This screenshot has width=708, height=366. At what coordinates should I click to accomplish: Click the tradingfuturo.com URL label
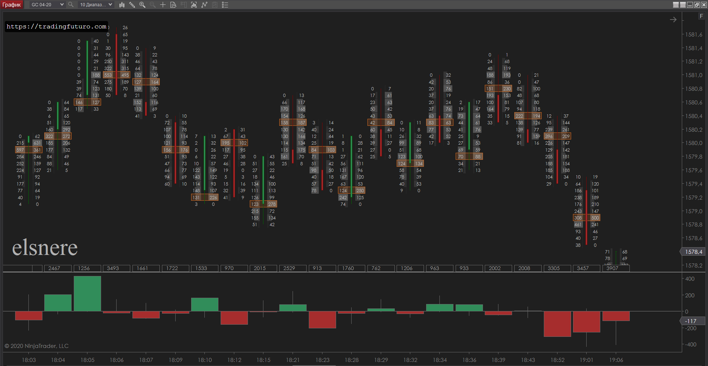coord(56,27)
